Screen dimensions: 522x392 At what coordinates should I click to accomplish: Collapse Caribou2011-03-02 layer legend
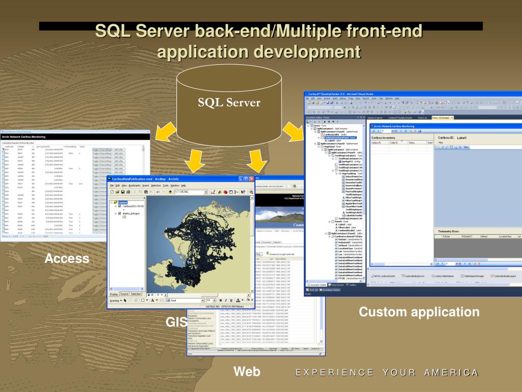pos(116,206)
